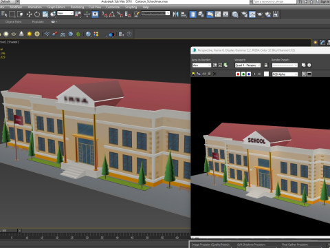Image resolution: width=330 pixels, height=248 pixels.
Task: Open the Scripting menu
Action: 131,7
